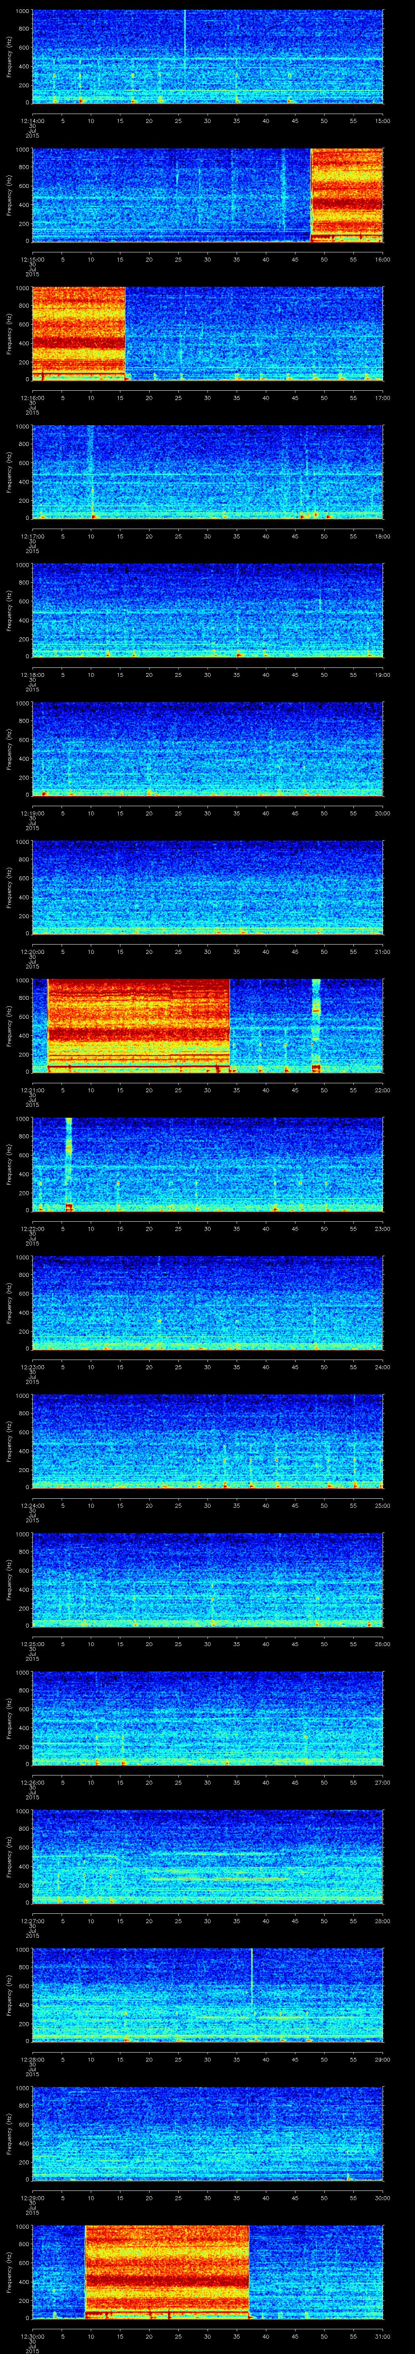Screen dimensions: 415x2354
Task: Click the '12:19:00' start time label
Action: 32,813
